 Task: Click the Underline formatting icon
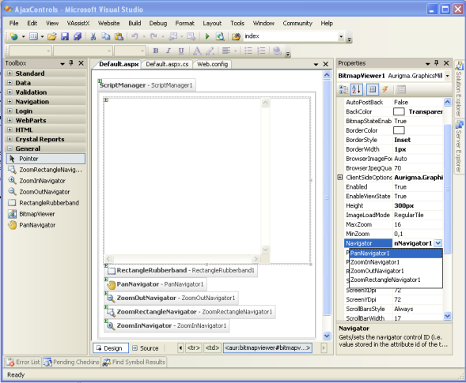[181, 51]
